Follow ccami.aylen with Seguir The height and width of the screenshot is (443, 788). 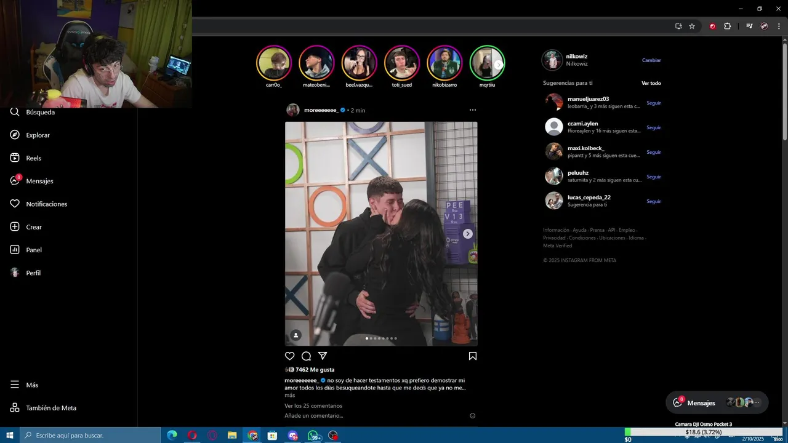(654, 127)
